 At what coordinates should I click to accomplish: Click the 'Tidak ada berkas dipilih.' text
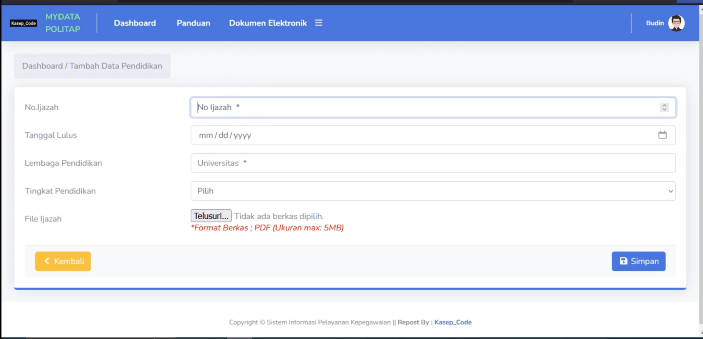pos(279,216)
